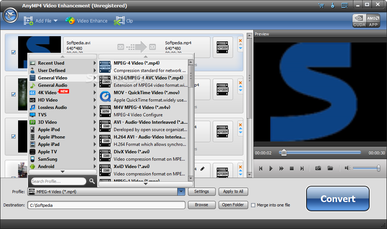Choose MOV - QuickTime Video format
The width and height of the screenshot is (387, 229).
(143, 96)
